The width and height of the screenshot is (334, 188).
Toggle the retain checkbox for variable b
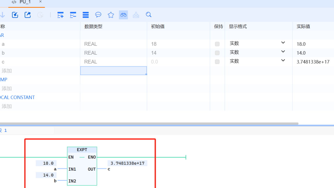217,53
